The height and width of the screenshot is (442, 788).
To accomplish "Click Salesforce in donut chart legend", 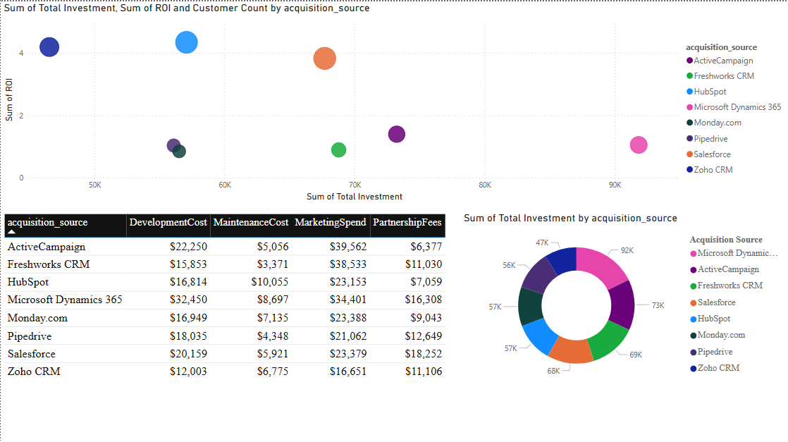I will tap(713, 302).
